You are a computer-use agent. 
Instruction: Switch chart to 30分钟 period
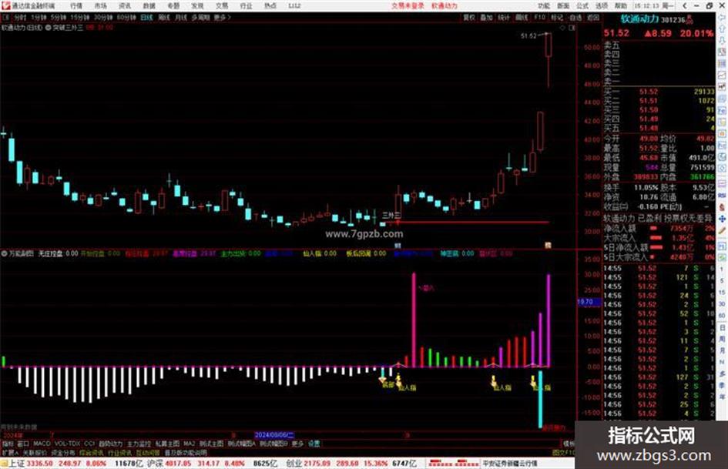(x=103, y=17)
